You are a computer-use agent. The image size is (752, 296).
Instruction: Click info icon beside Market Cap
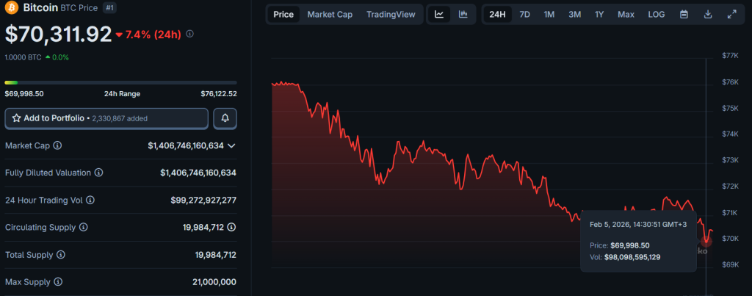[x=57, y=145]
